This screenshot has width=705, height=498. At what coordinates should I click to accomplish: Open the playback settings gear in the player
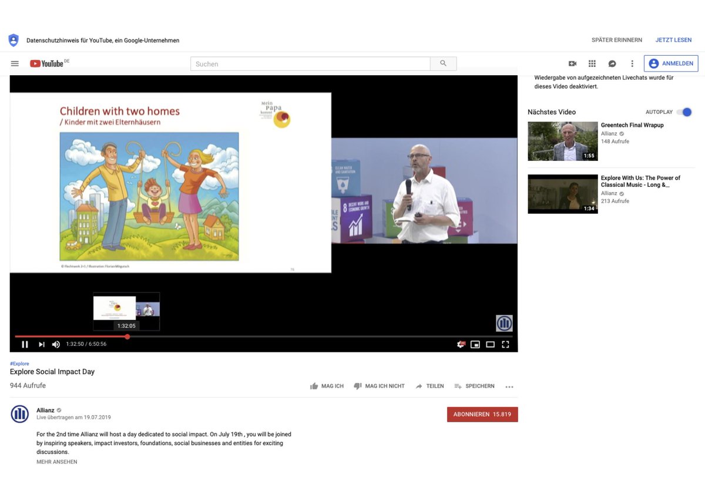click(461, 344)
